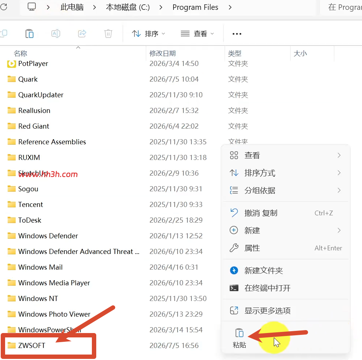Screen dimensions: 362x360
Task: Click the share icon in toolbar
Action: (x=82, y=34)
